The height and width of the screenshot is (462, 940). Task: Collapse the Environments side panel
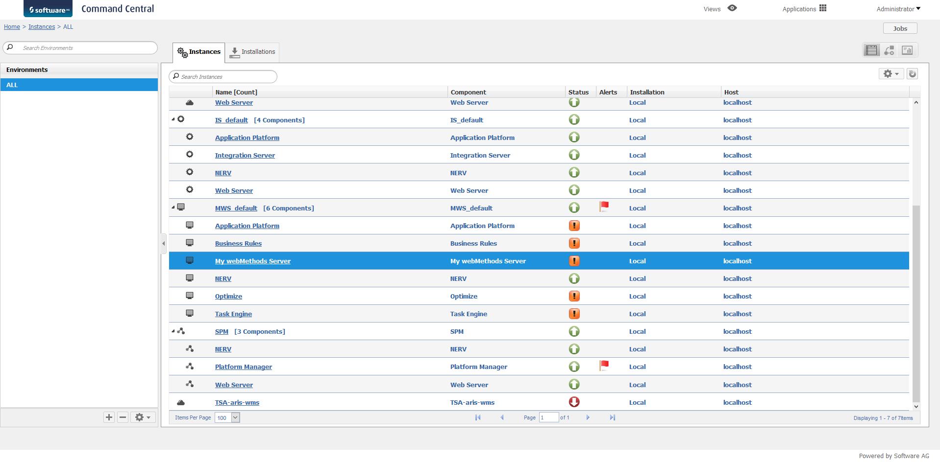164,243
